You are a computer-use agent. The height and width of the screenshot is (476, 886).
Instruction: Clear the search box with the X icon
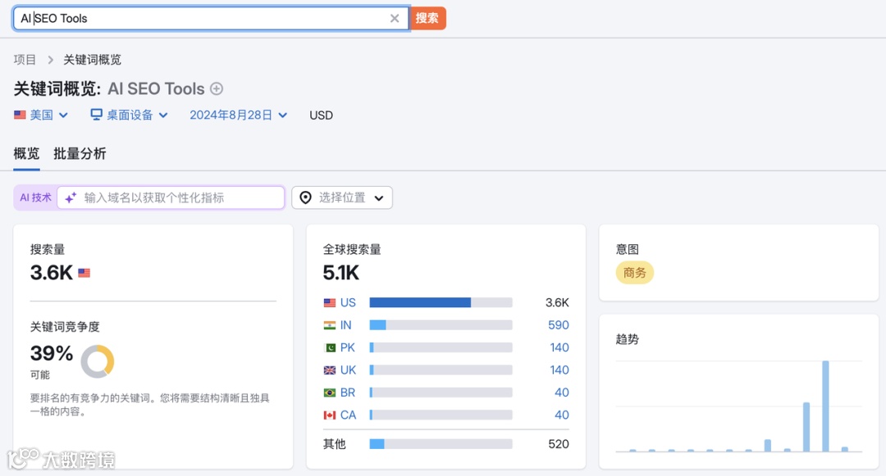point(395,19)
